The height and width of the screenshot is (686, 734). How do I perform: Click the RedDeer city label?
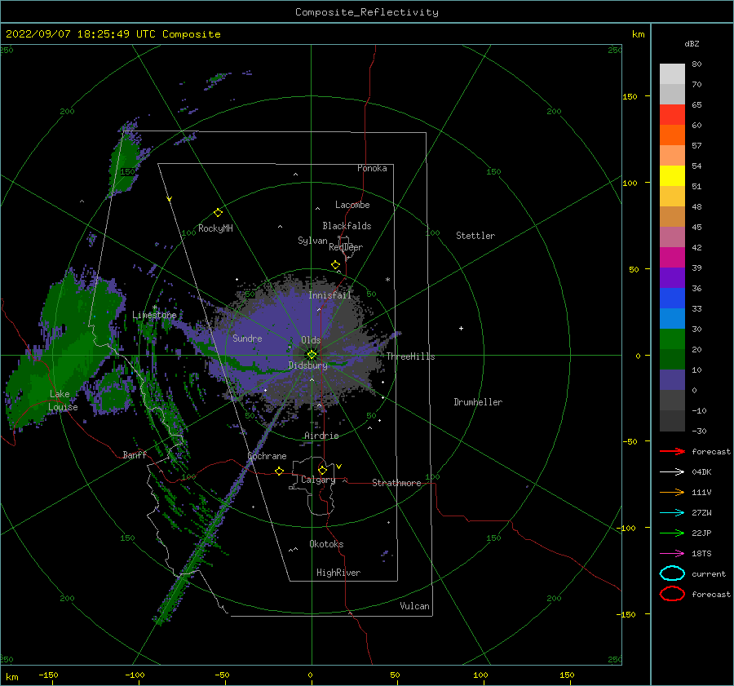click(346, 247)
